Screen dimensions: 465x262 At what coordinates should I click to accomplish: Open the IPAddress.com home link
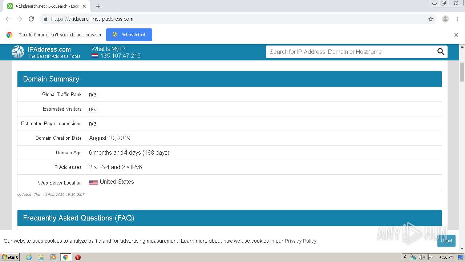coord(49,49)
